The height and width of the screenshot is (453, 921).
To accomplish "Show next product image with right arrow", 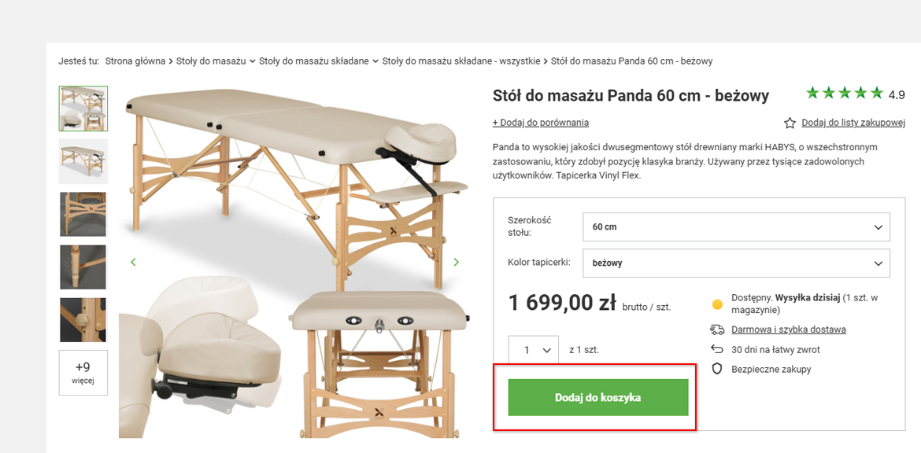I will (457, 263).
